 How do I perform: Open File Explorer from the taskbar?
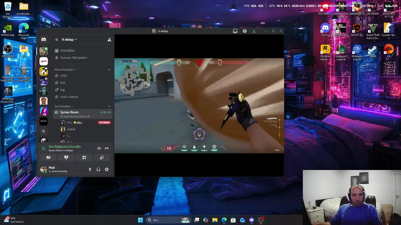[x=215, y=220]
